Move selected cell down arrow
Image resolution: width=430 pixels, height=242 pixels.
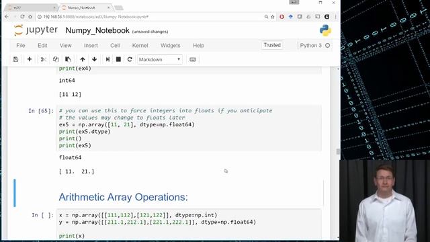pyautogui.click(x=94, y=59)
